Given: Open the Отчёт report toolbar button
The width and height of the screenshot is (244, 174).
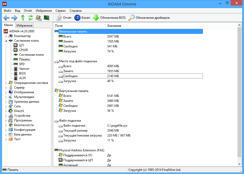Looking at the screenshot, I should (x=64, y=18).
